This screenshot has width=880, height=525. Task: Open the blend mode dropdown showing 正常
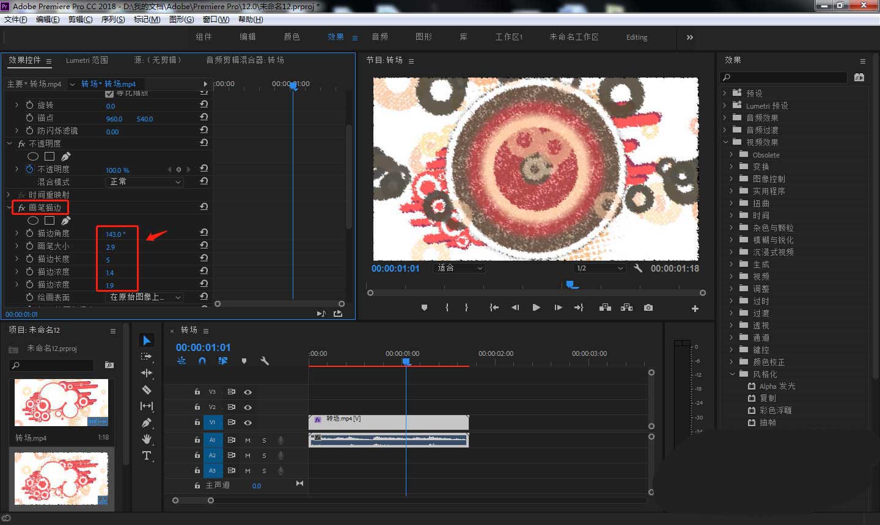point(145,182)
